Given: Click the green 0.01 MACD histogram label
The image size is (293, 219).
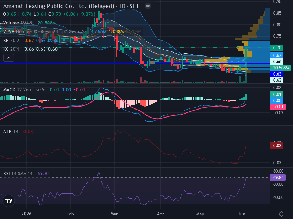Looking at the screenshot, I should click(x=277, y=95).
